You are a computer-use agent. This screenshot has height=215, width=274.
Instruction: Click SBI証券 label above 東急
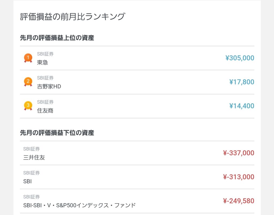pos(45,54)
